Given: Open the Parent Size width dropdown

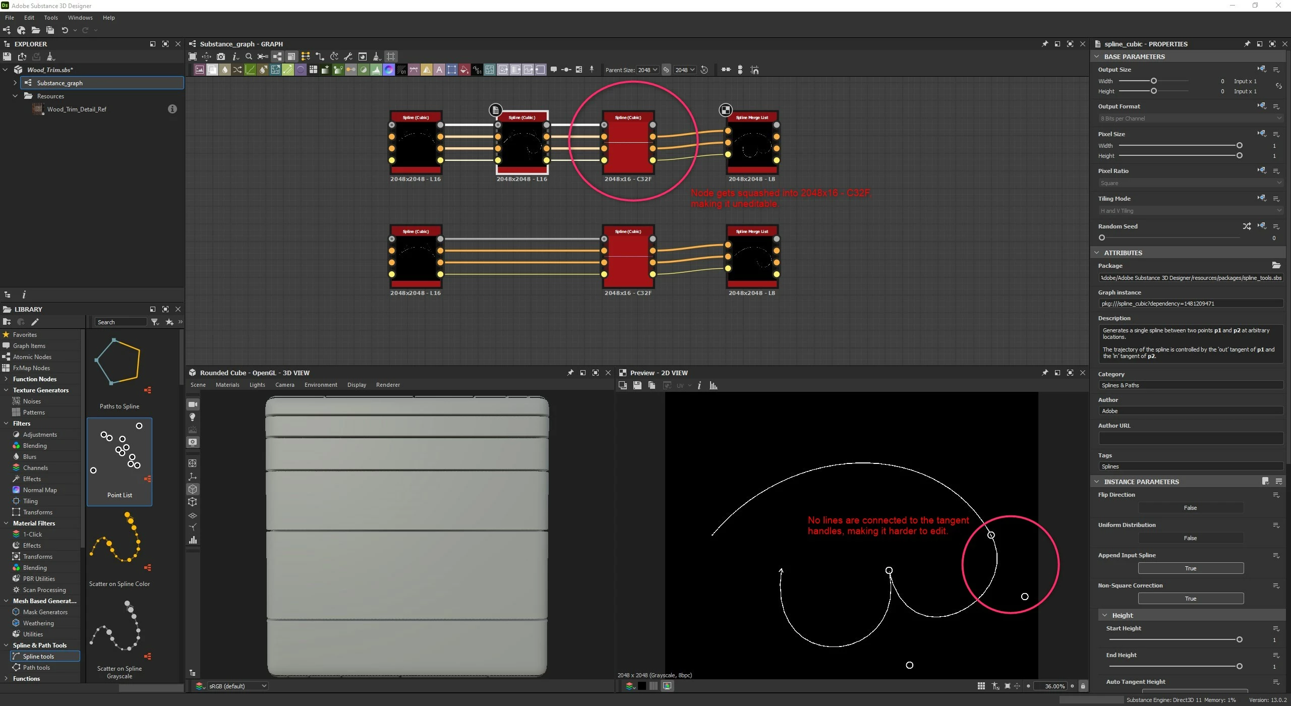Looking at the screenshot, I should pyautogui.click(x=647, y=70).
